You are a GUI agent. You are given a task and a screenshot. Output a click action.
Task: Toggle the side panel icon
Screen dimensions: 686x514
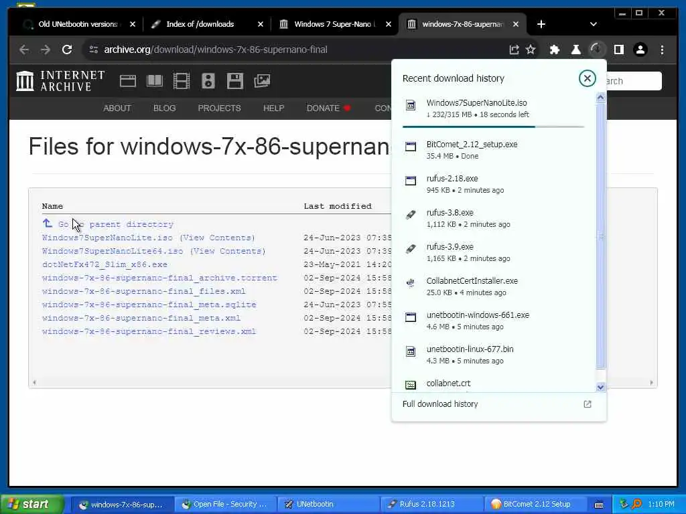coord(618,50)
